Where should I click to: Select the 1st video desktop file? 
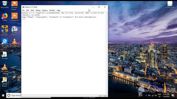[5, 55]
